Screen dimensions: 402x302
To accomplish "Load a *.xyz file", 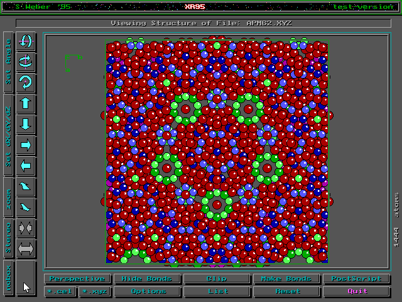I will click(x=95, y=291).
